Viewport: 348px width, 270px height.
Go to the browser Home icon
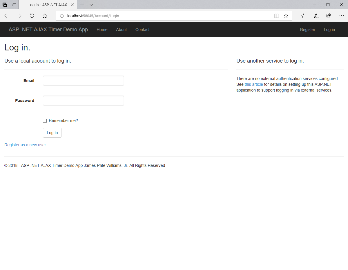45,16
